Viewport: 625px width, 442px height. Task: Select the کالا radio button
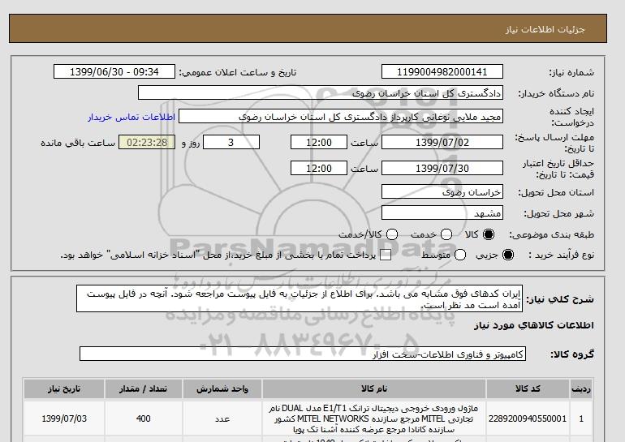pyautogui.click(x=489, y=234)
